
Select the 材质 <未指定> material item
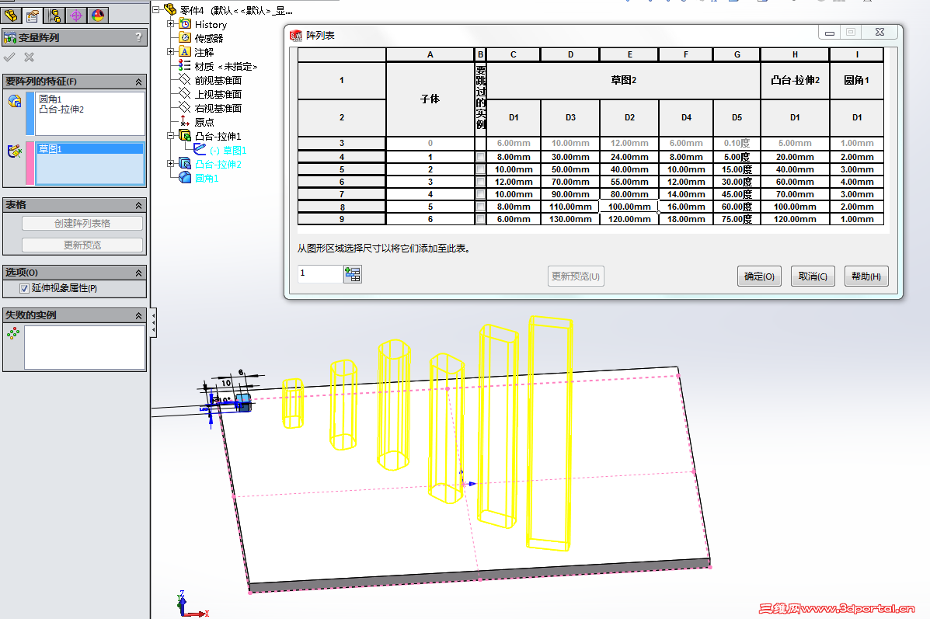(226, 67)
